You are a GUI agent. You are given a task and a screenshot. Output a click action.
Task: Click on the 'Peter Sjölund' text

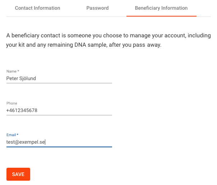21,78
